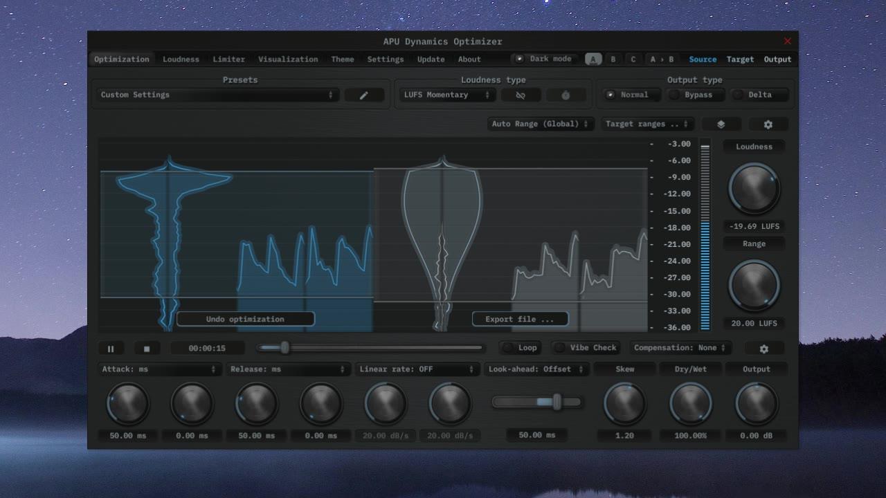This screenshot has width=886, height=498.
Task: Select state slot A
Action: click(x=593, y=59)
